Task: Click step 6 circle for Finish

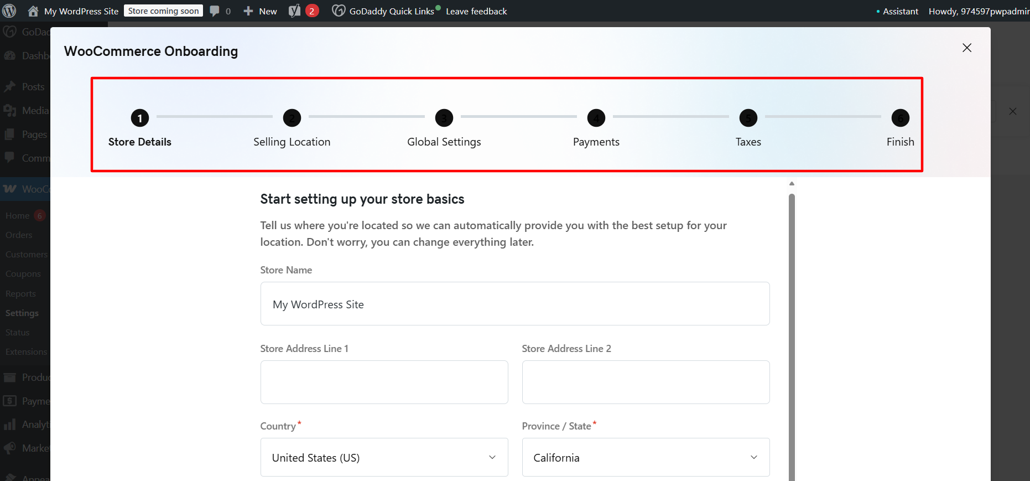Action: pyautogui.click(x=901, y=118)
